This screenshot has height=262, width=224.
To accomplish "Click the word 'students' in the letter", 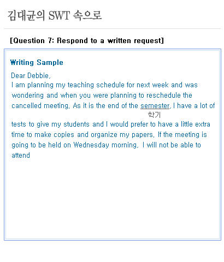I will (76, 124).
